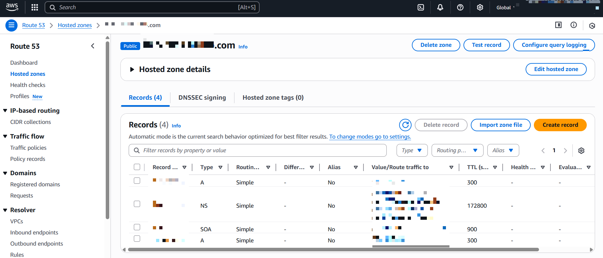Open Health checks in side navigation
The width and height of the screenshot is (603, 258).
pos(28,85)
